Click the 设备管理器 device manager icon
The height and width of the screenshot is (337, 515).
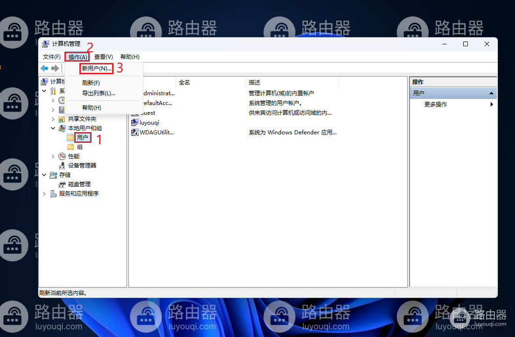click(62, 166)
